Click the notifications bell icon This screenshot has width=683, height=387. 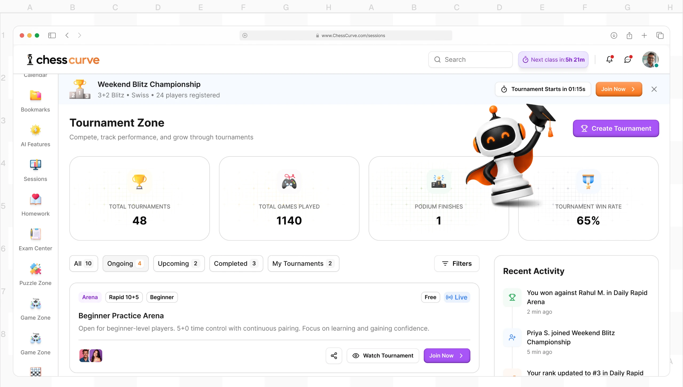pyautogui.click(x=609, y=59)
